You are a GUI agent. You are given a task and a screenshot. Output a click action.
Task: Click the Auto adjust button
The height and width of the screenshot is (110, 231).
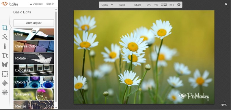(x=34, y=23)
